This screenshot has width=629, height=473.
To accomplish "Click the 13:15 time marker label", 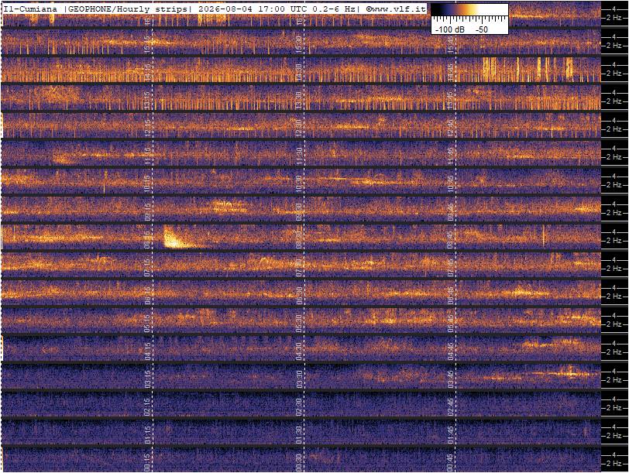I will [148, 100].
